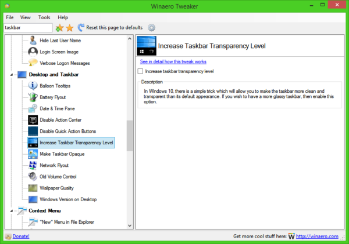Maximize the Winaero Tweaker window
Image resolution: width=349 pixels, height=244 pixels.
(322, 5)
